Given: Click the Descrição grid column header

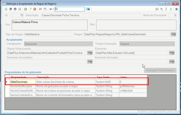Looking at the screenshot, I should (65, 77).
